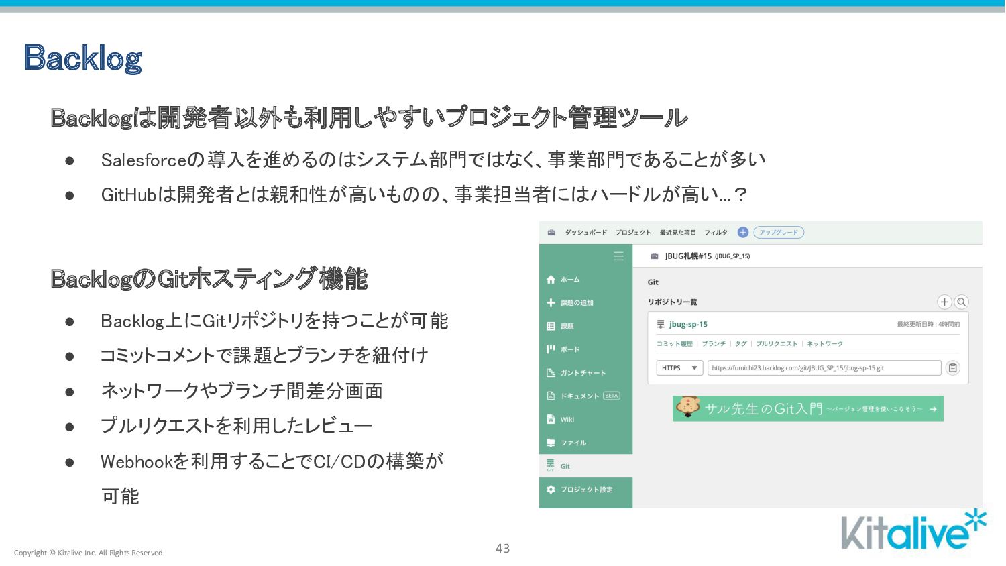This screenshot has width=1006, height=566.
Task: Click the blue plus button in top bar
Action: [743, 233]
